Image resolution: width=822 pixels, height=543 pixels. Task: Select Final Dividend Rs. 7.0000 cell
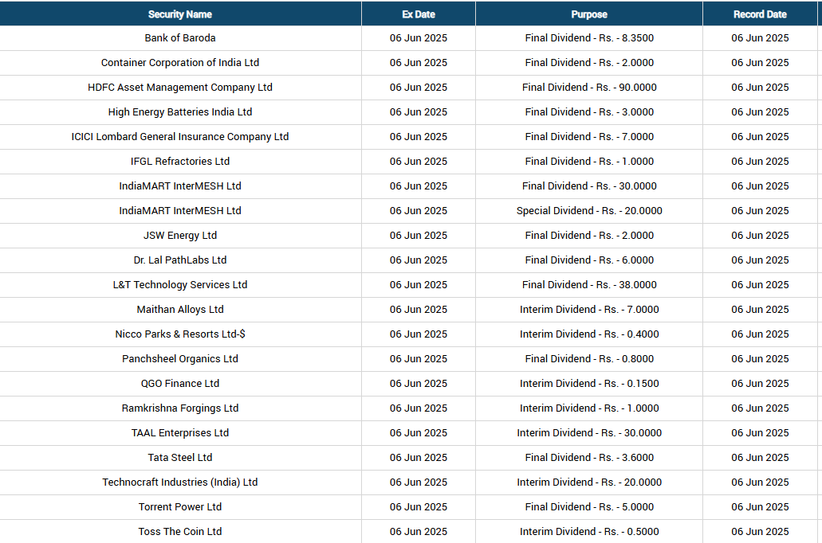(589, 136)
